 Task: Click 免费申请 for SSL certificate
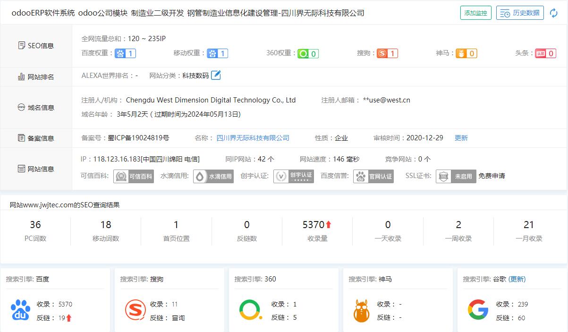[492, 176]
